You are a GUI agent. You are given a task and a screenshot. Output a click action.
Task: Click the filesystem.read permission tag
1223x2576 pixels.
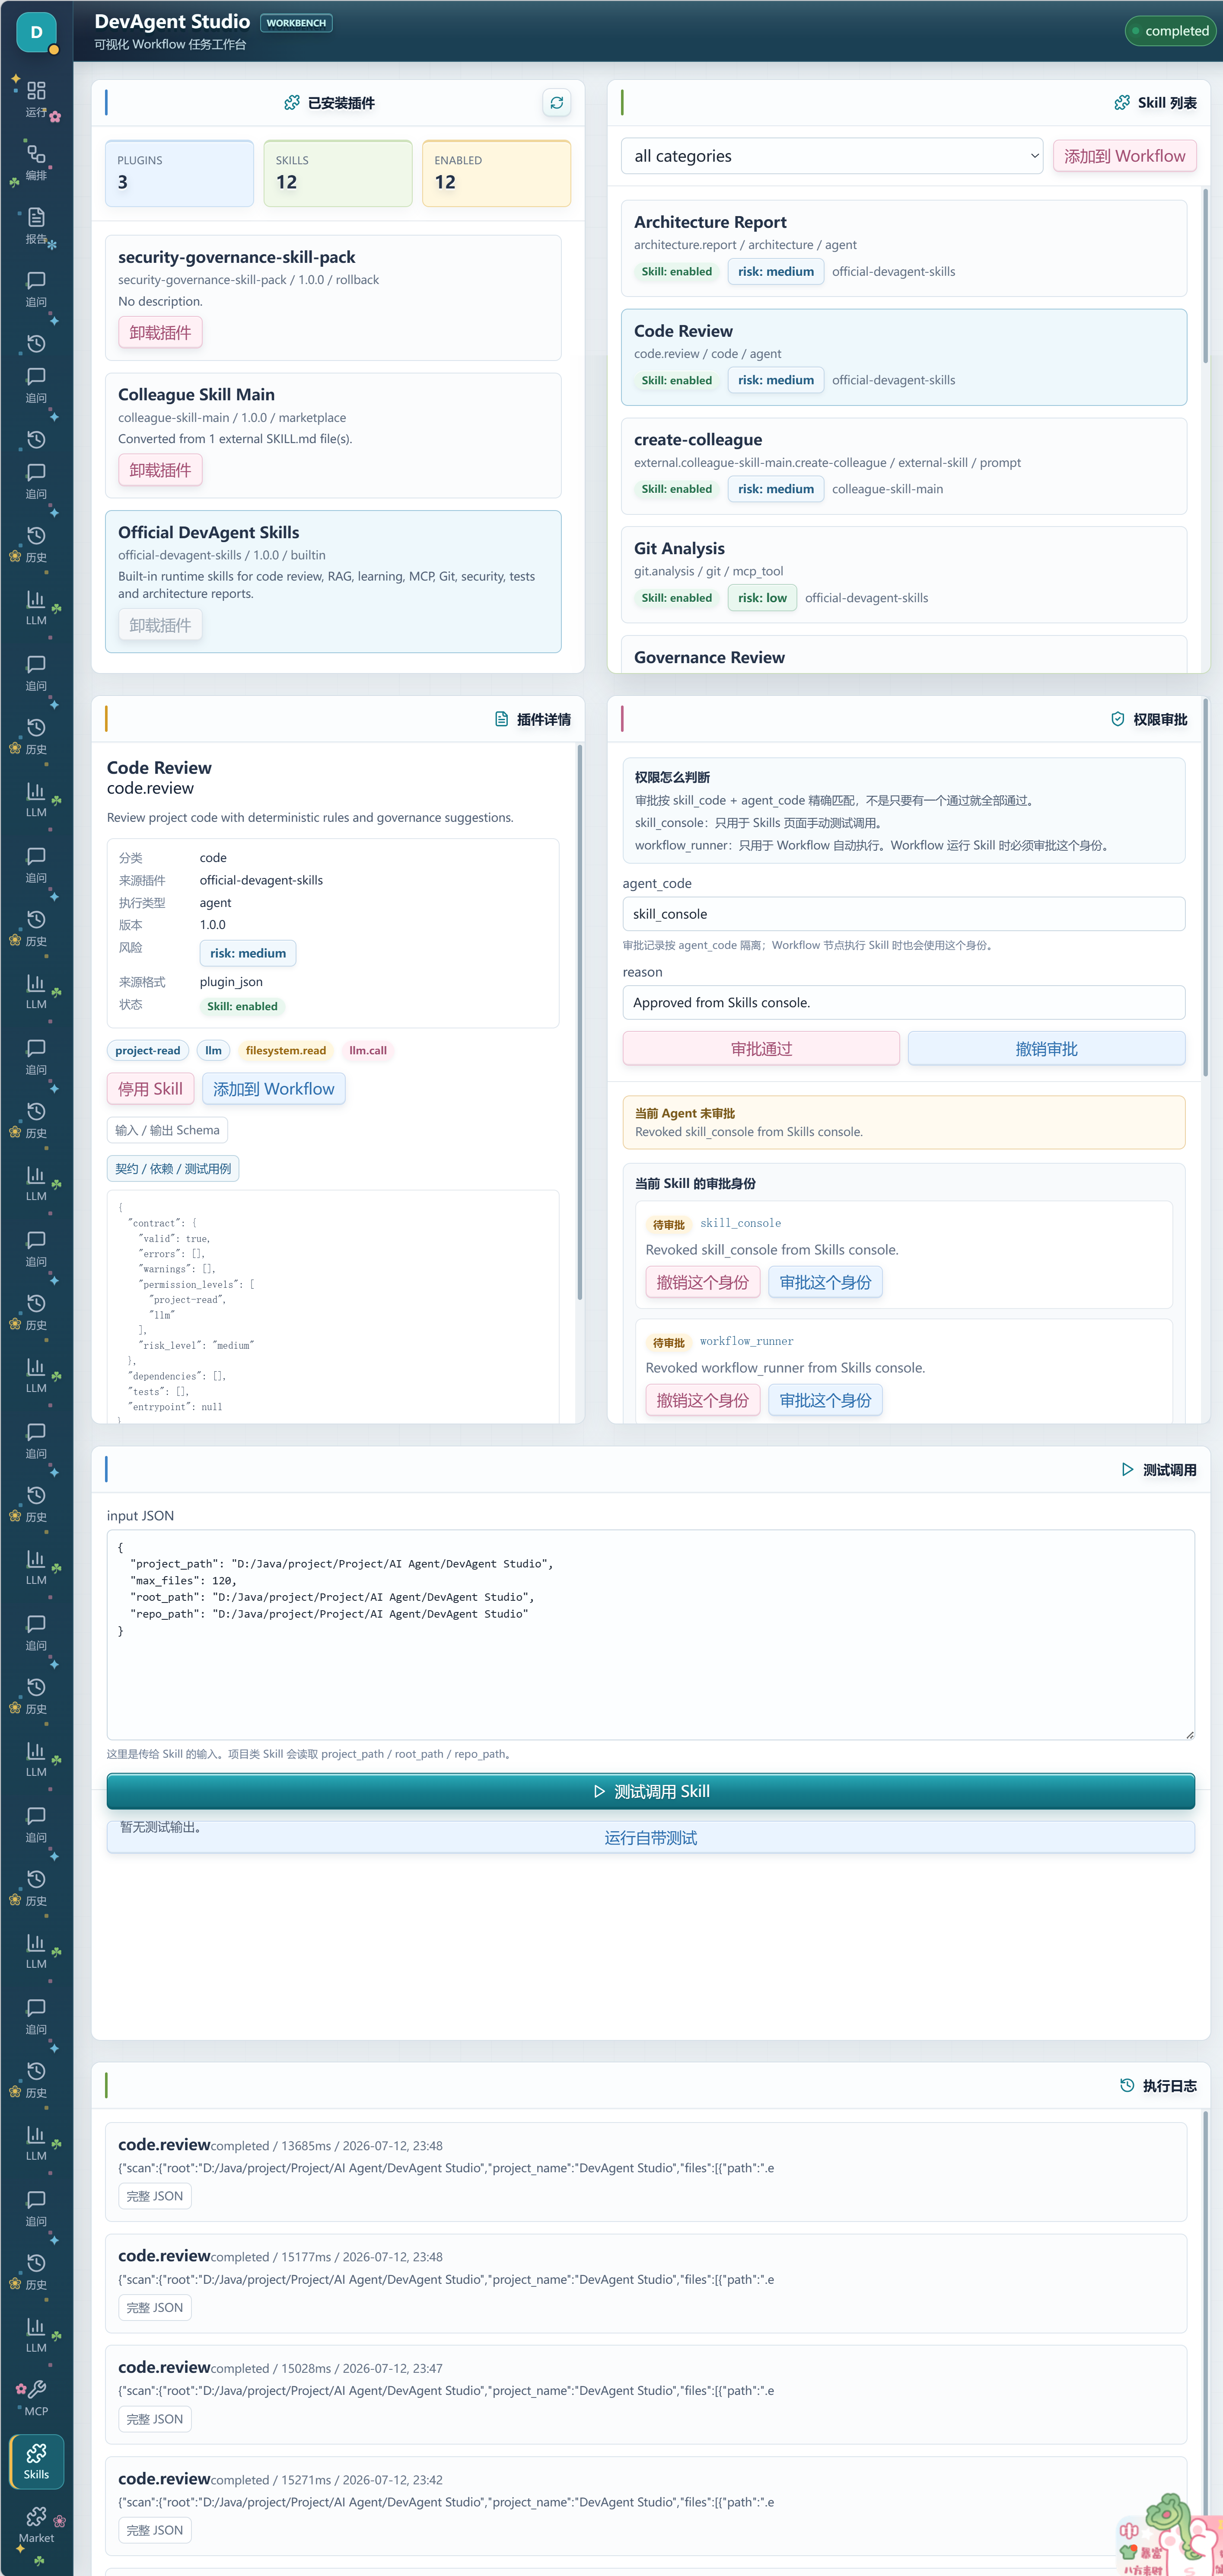(286, 1050)
